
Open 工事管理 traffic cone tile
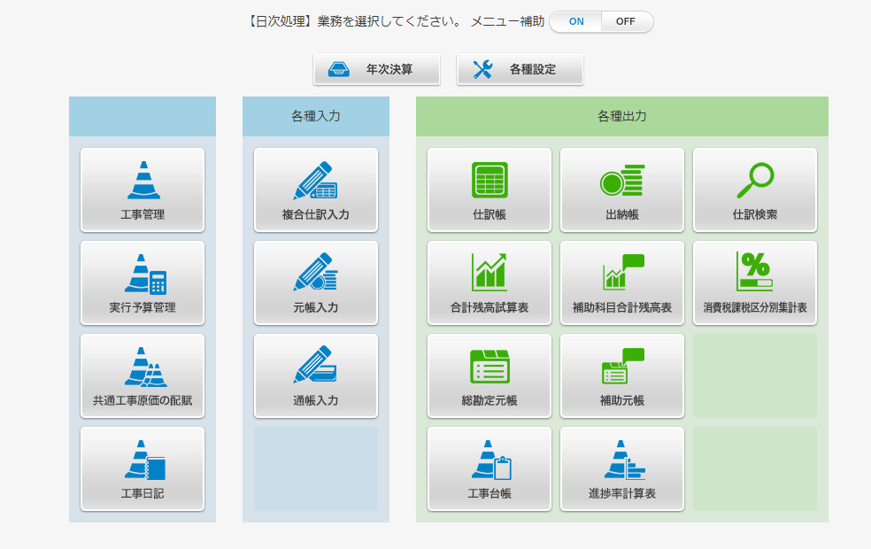143,190
